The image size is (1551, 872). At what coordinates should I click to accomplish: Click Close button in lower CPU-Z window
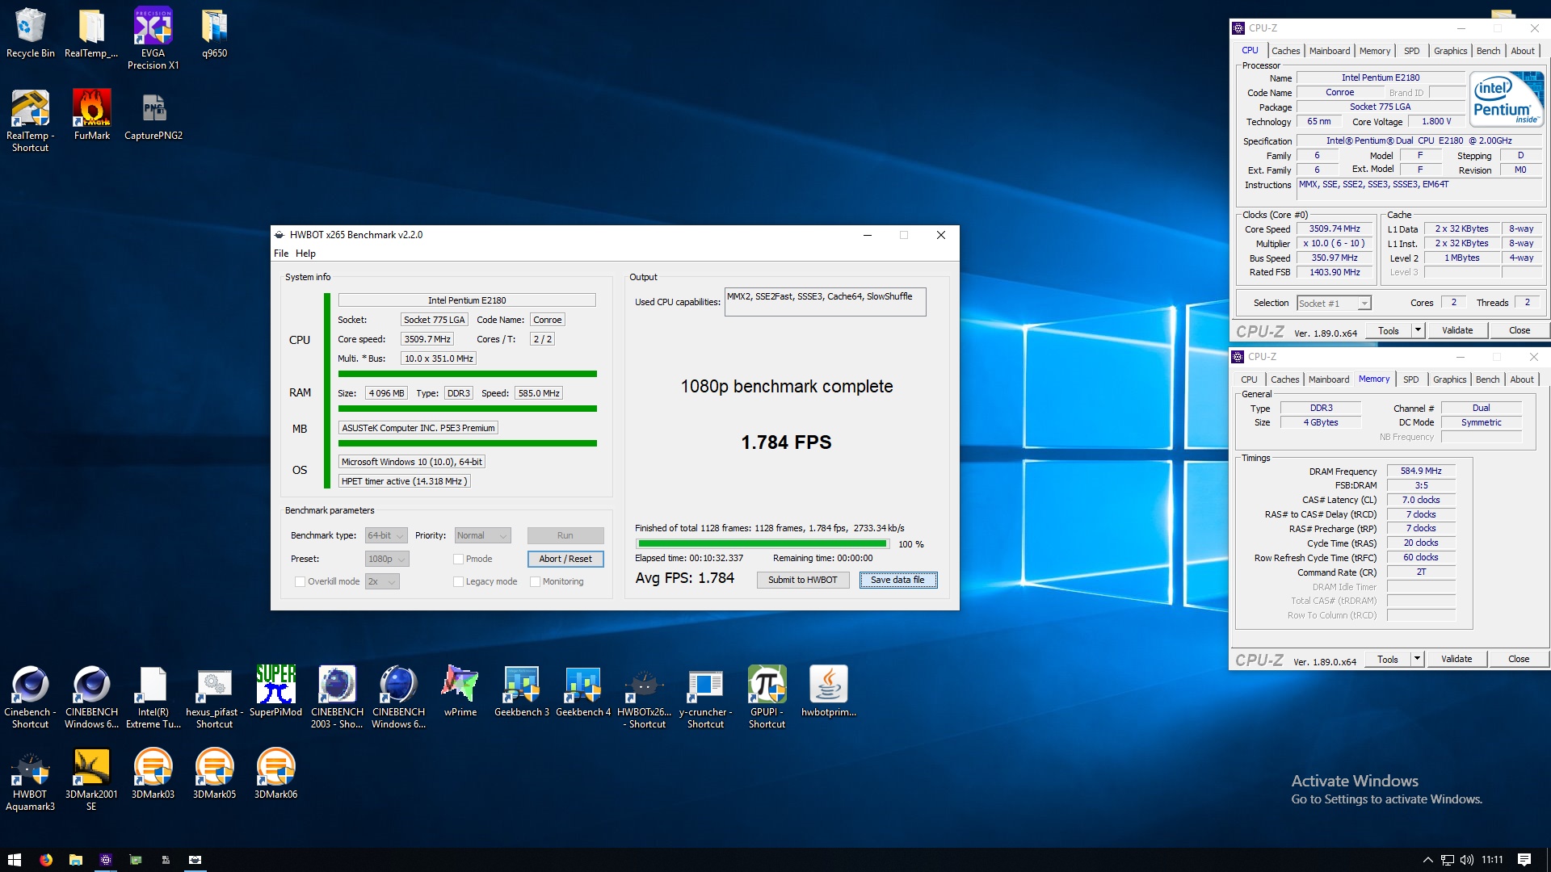(1518, 659)
